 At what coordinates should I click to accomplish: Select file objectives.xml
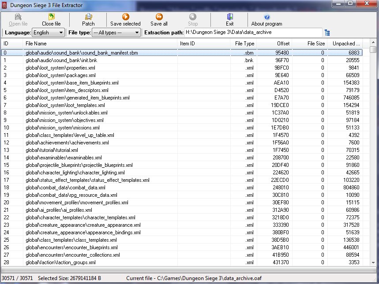click(182, 120)
